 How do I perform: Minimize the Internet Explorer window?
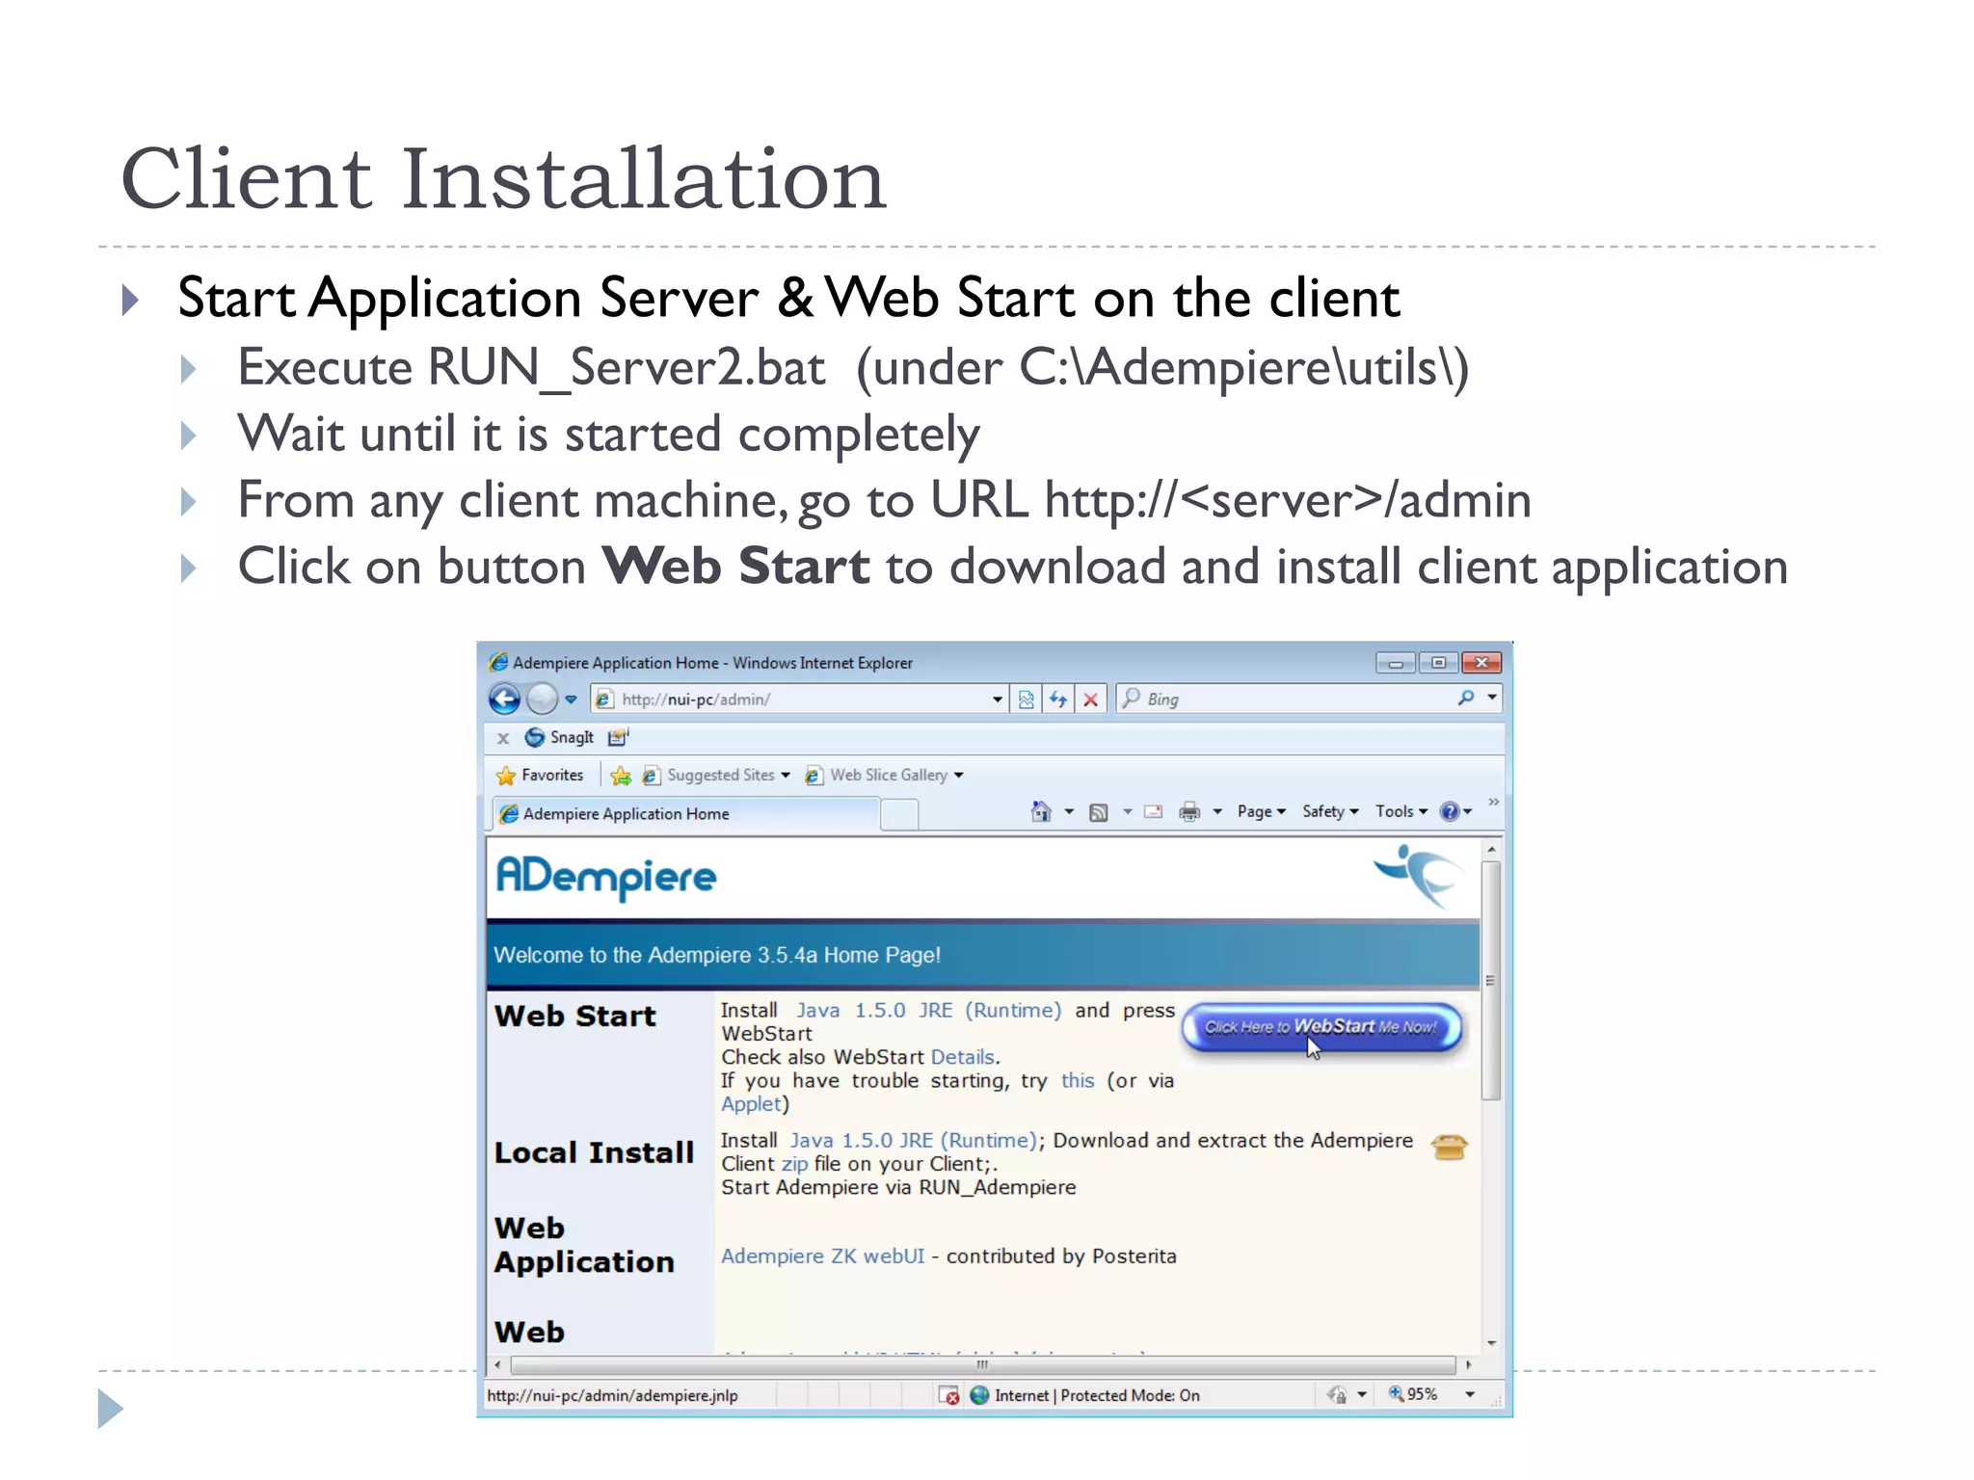(1395, 663)
